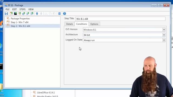Open the Architecture 64-bit dropdown

[x=164, y=35]
